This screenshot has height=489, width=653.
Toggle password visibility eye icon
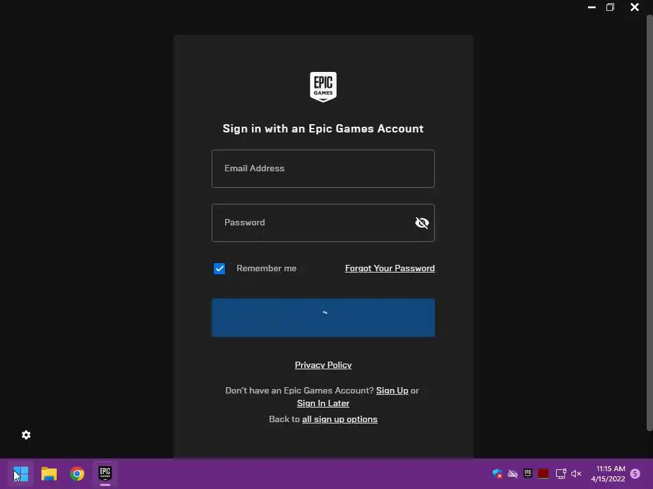422,223
